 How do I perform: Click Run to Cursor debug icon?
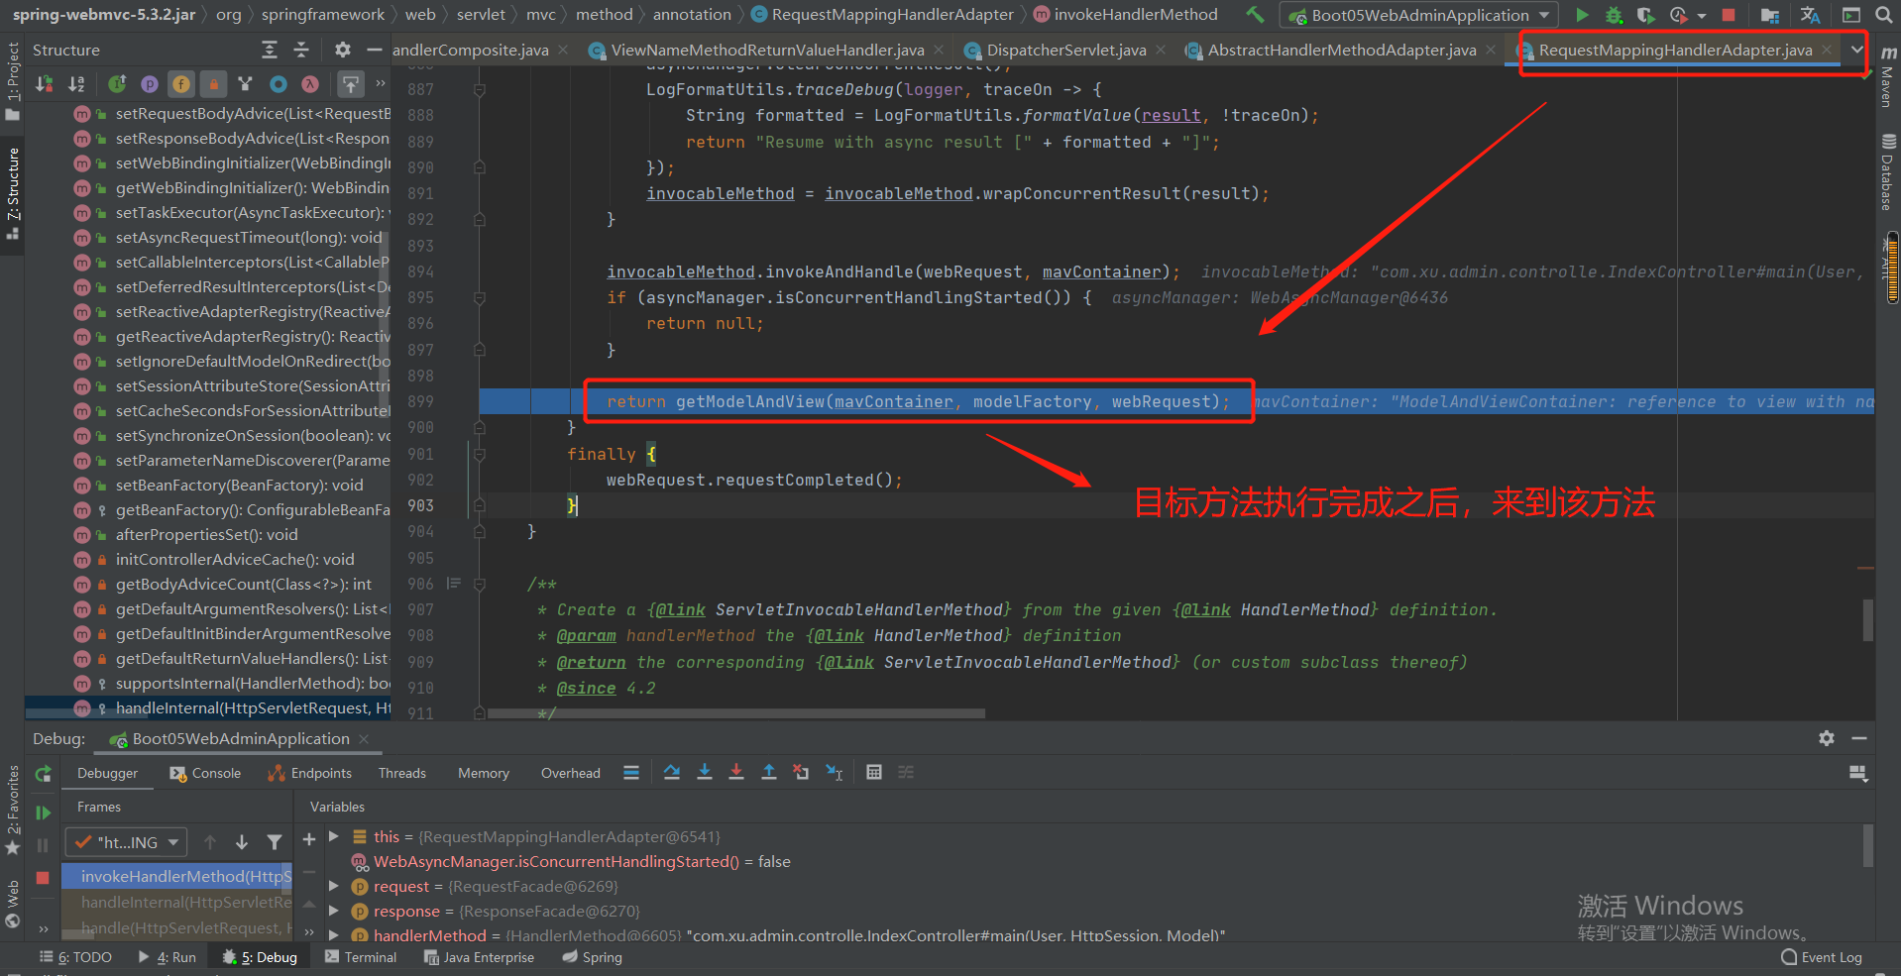pyautogui.click(x=835, y=773)
